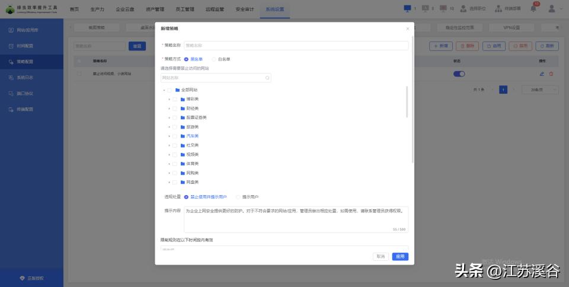Open the 生产力 menu
569x287 pixels.
(x=97, y=9)
